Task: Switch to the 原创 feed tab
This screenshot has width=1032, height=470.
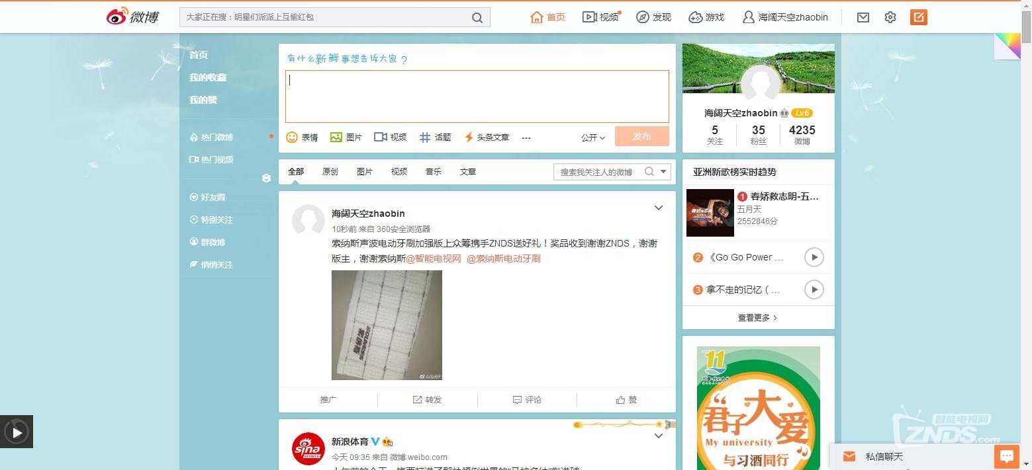Action: point(330,172)
